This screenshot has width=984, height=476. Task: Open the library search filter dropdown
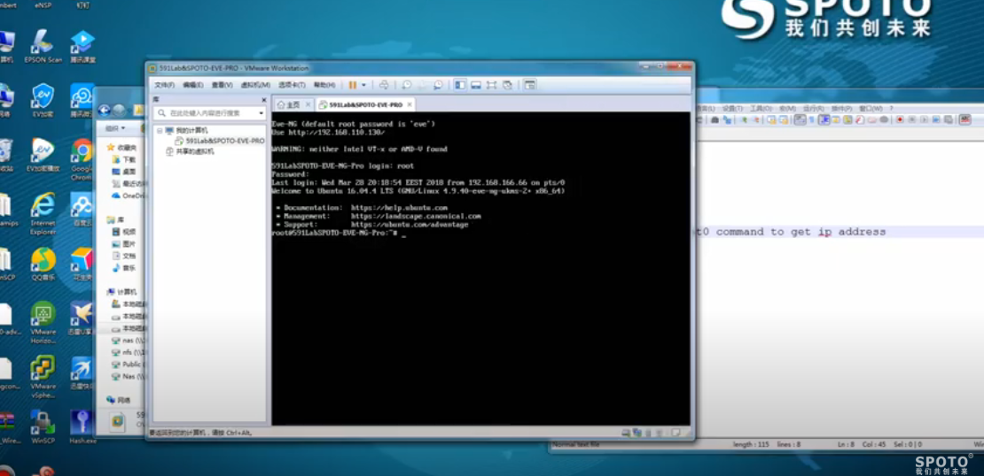(262, 113)
